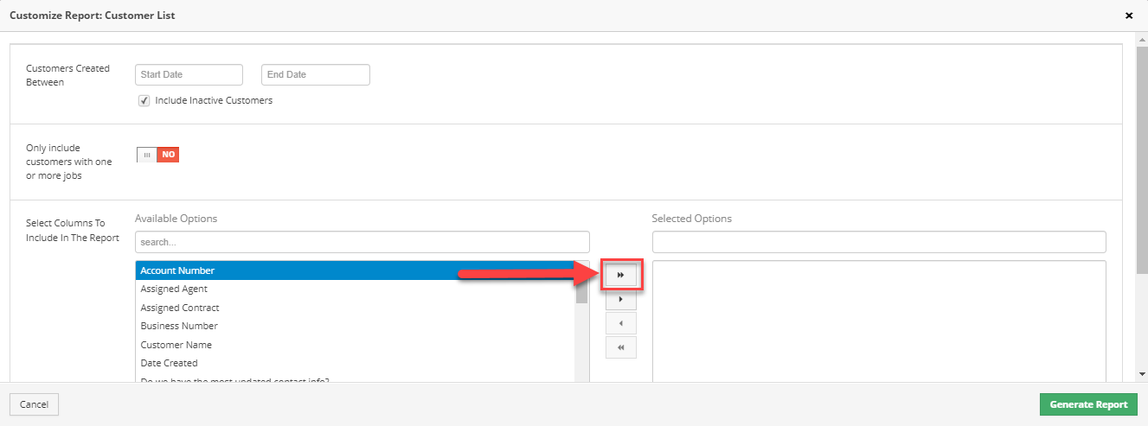Click the move selected right single-arrow button
Viewport: 1148px width, 426px height.
(x=620, y=299)
